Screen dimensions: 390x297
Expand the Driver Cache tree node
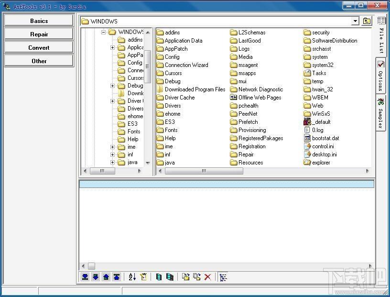[x=112, y=101]
